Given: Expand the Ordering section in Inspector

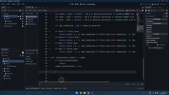Looking at the screenshot, I should coord(149,27).
